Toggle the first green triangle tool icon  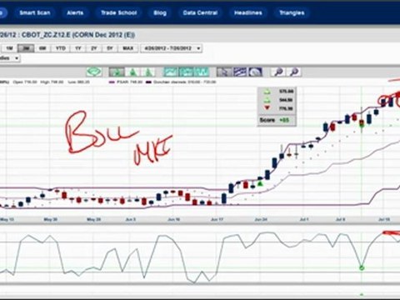[x=117, y=72]
